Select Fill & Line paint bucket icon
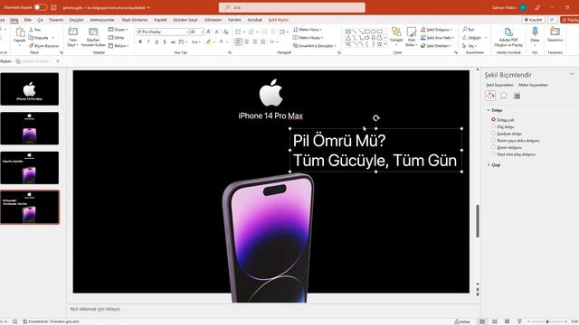 (490, 96)
